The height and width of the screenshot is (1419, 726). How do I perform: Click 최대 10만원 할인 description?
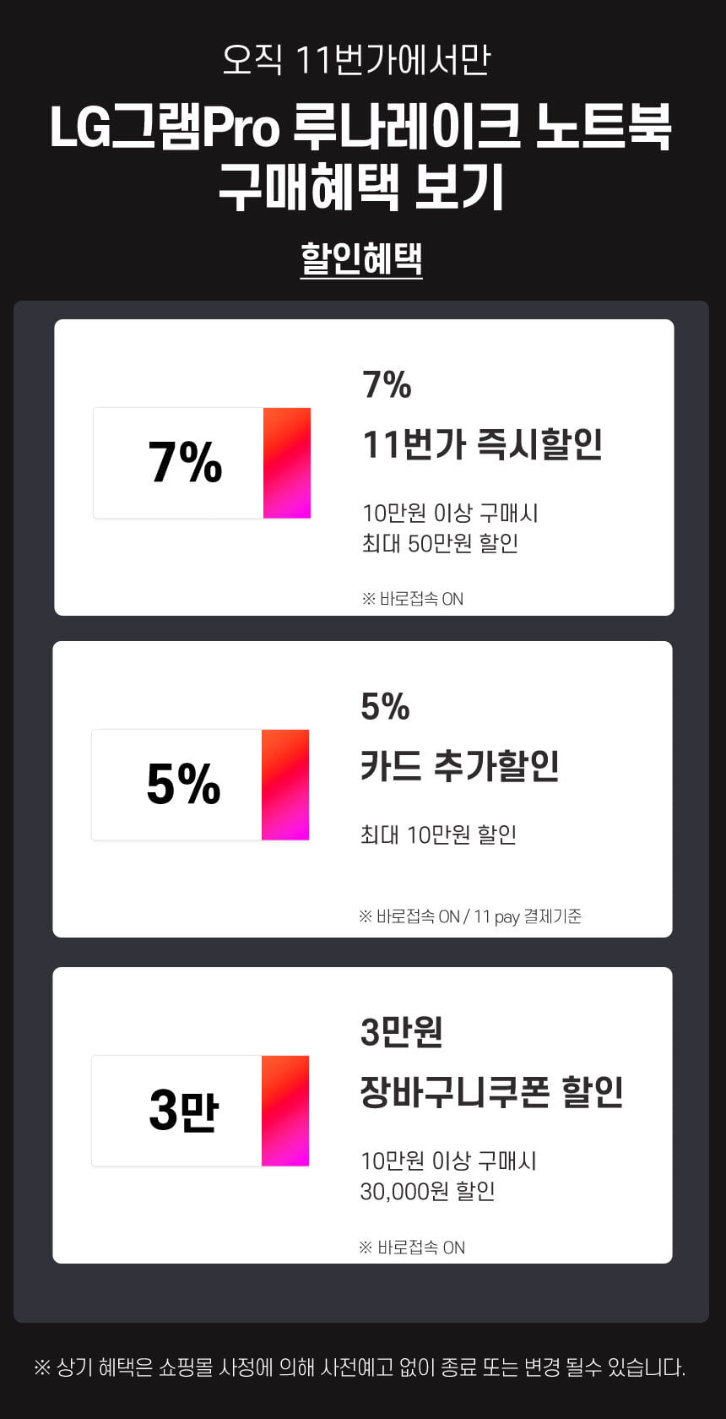tap(438, 835)
